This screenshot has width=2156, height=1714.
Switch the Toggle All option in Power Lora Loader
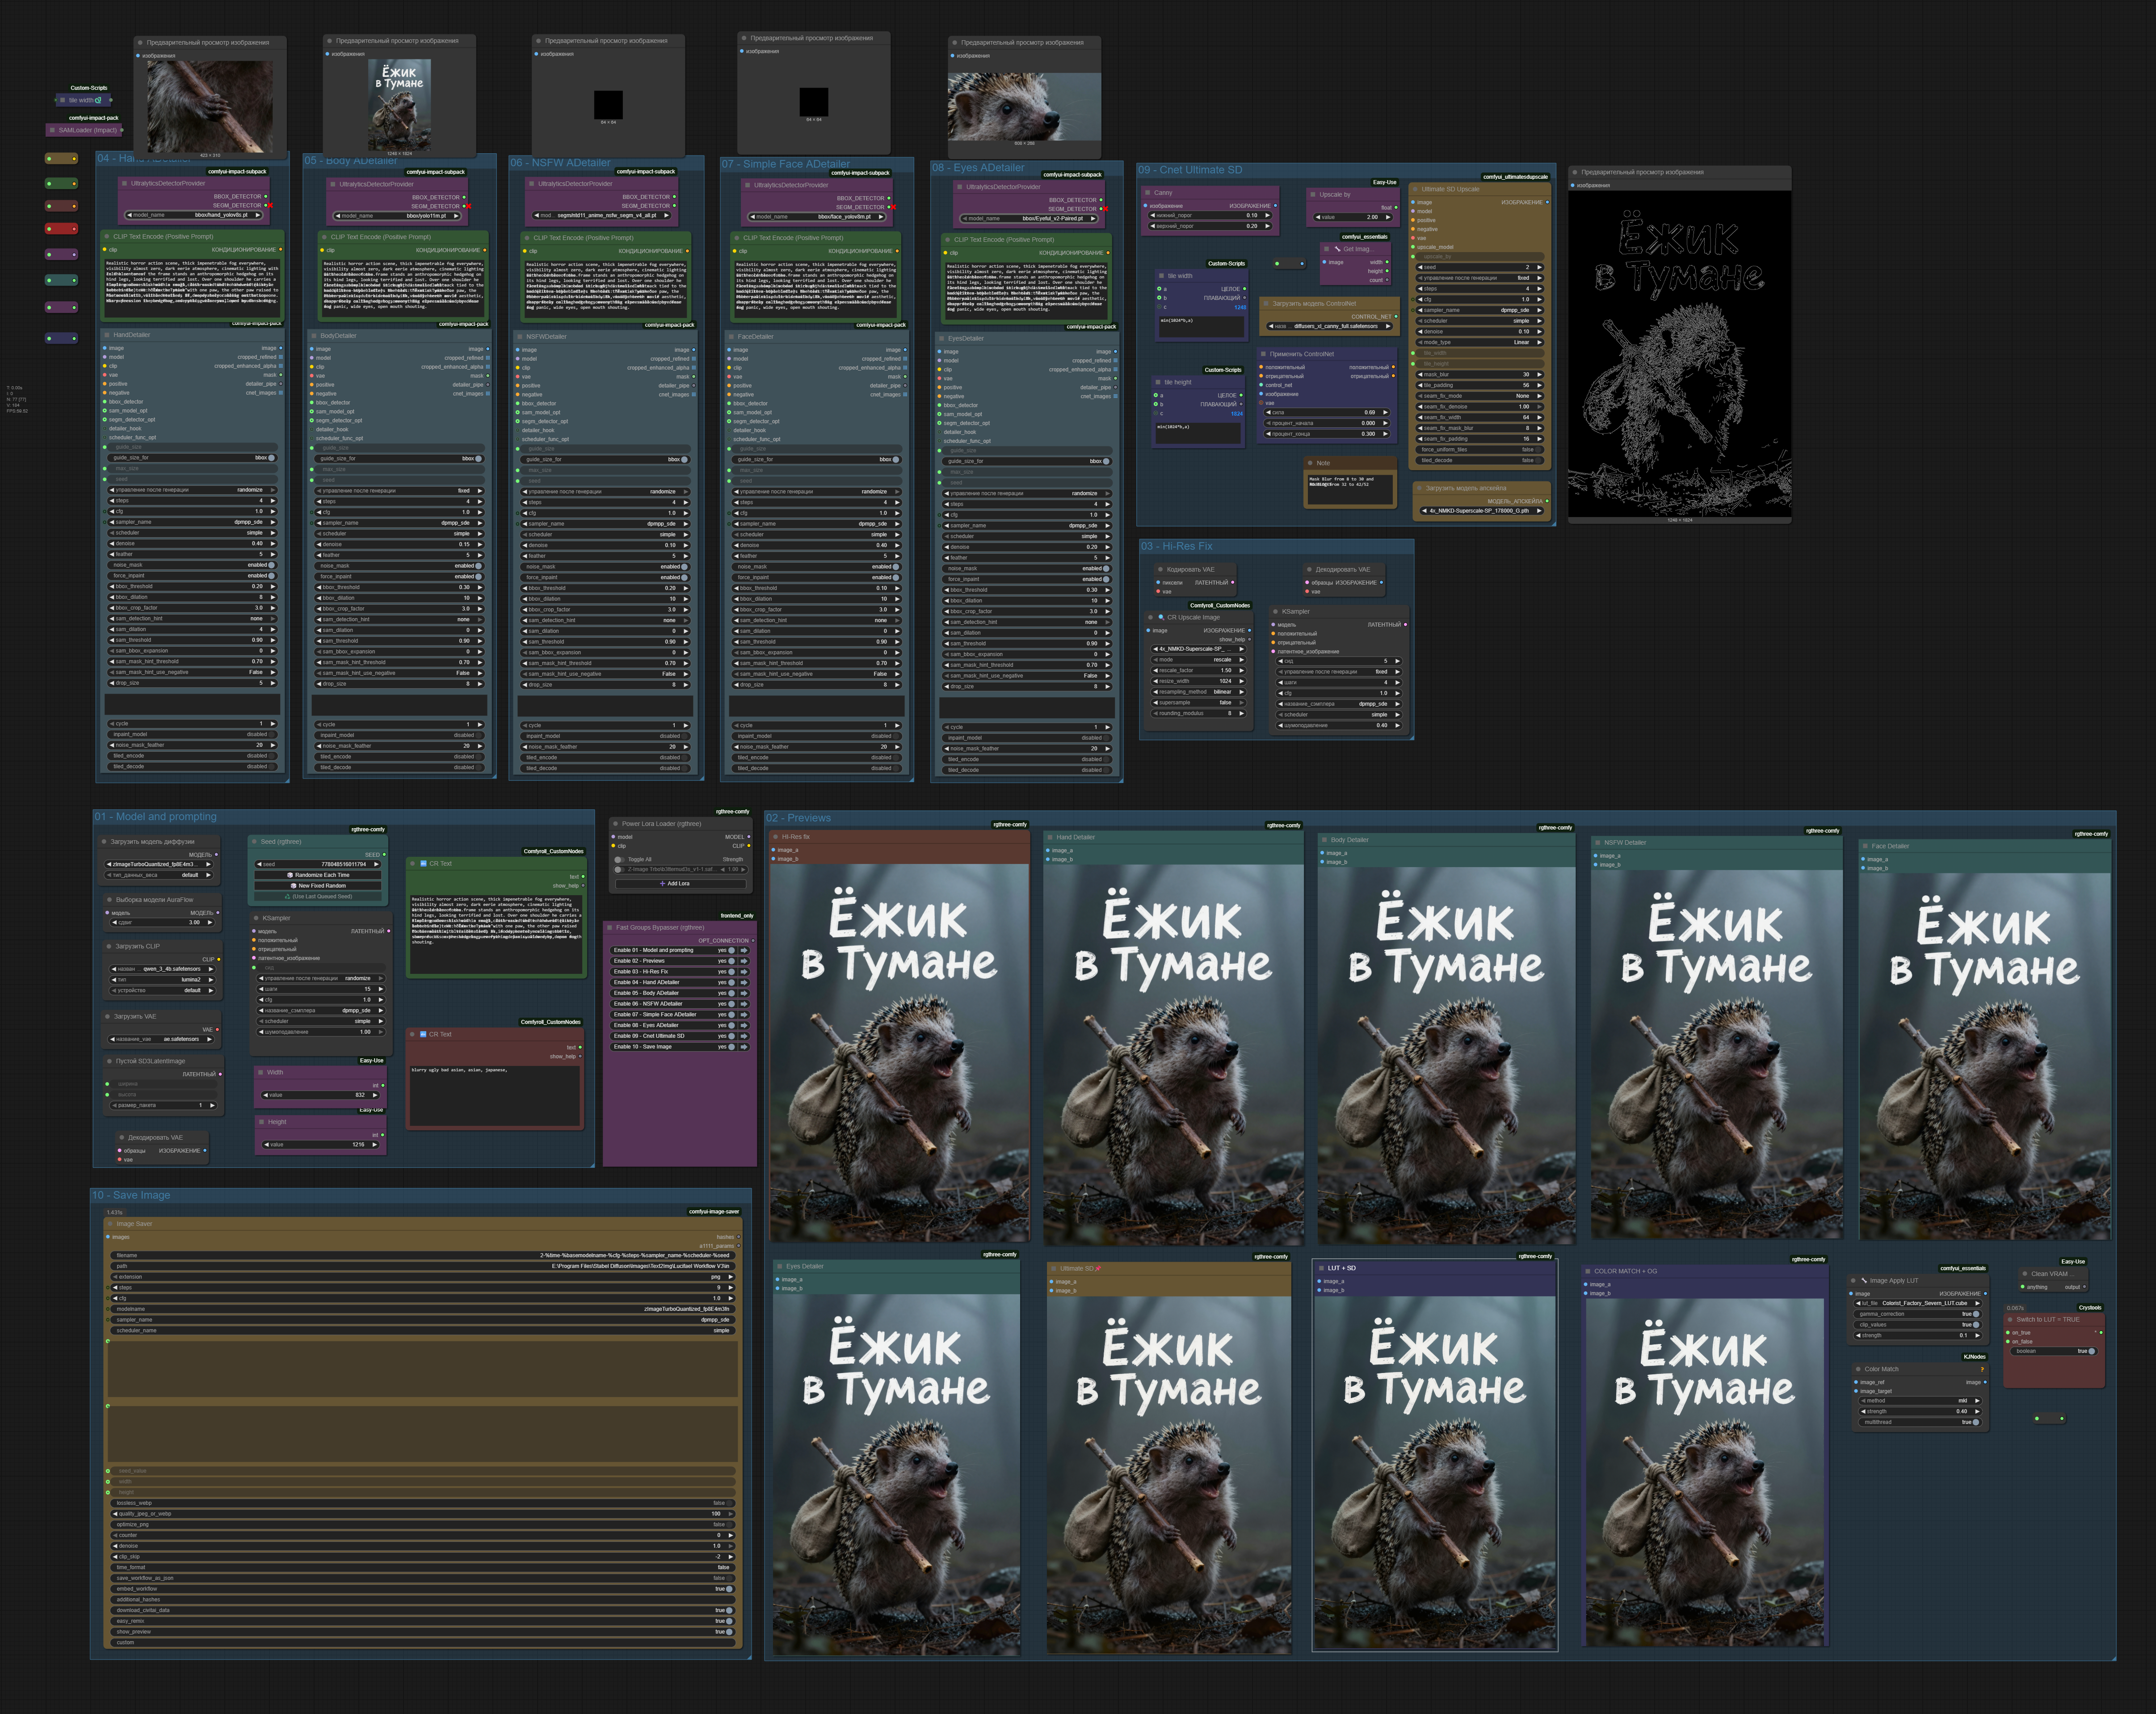[620, 859]
